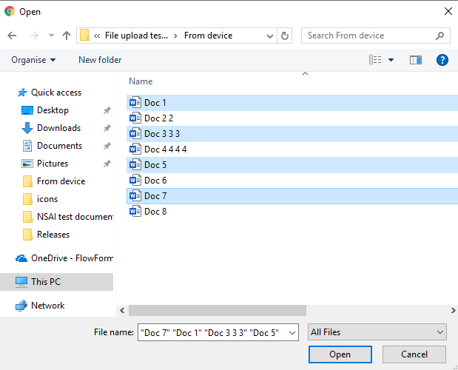Viewport: 458px width, 370px height.
Task: Open more view options dropdown
Action: [391, 60]
